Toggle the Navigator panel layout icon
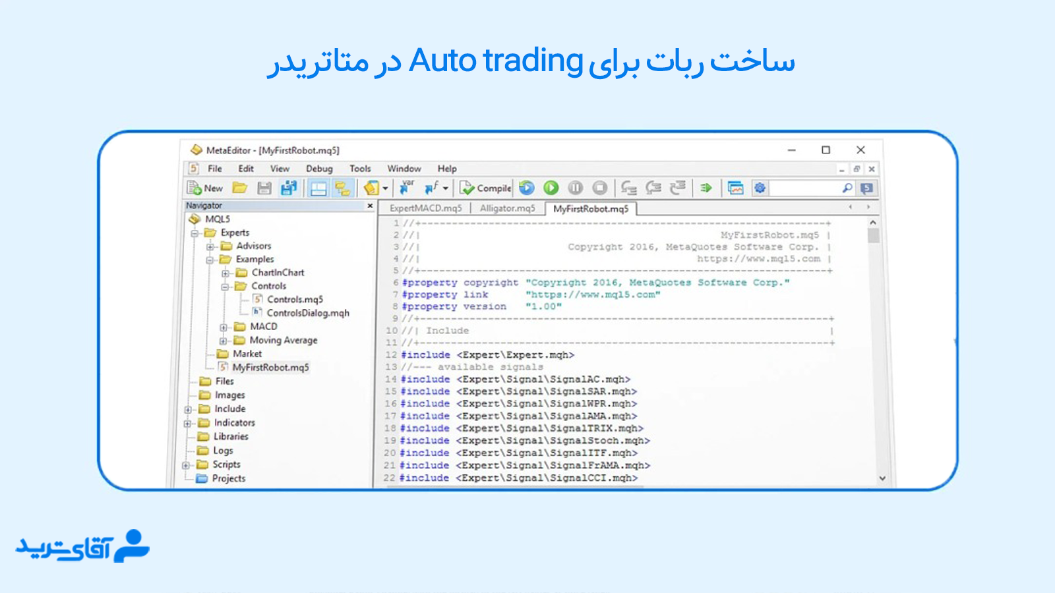 point(318,188)
